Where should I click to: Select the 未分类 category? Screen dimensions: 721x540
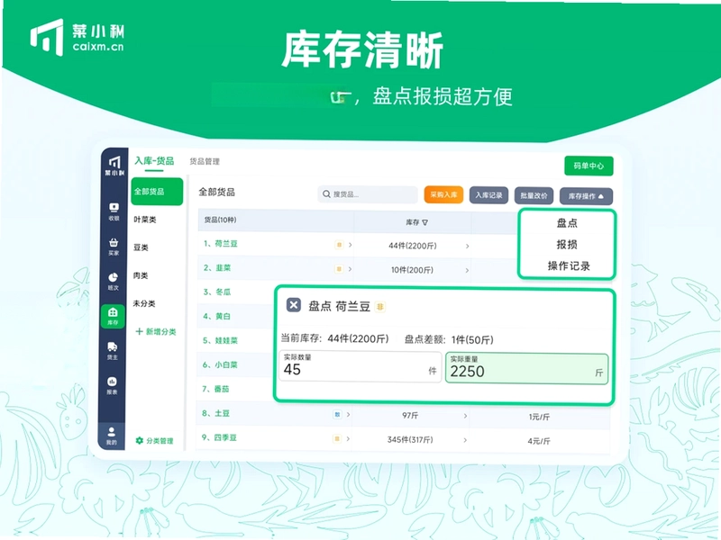click(144, 303)
